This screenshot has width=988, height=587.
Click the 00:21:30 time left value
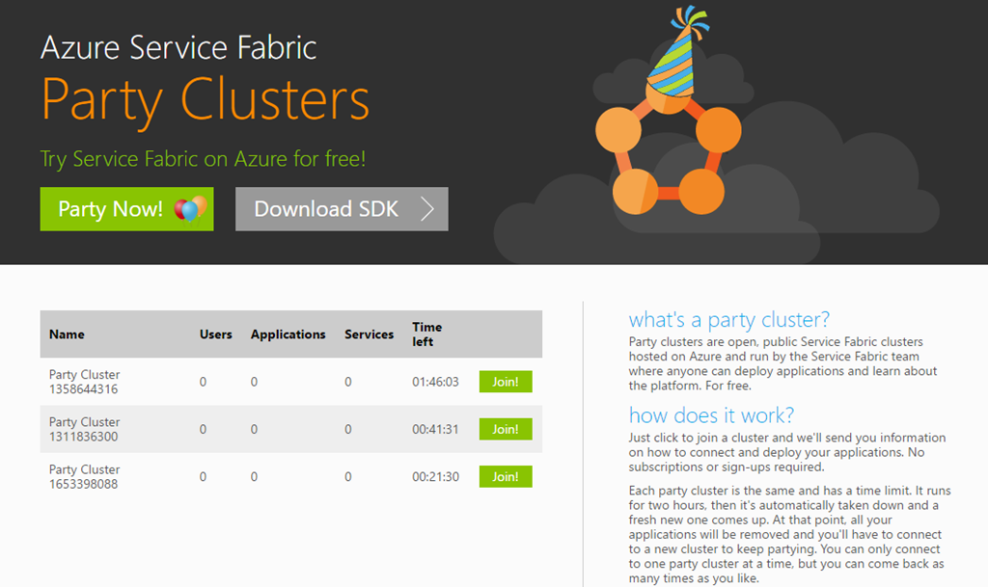435,477
